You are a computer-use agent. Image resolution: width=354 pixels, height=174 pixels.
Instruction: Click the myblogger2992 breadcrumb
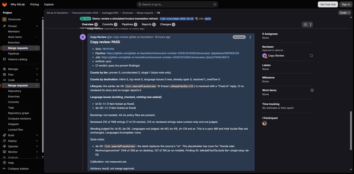point(110,13)
